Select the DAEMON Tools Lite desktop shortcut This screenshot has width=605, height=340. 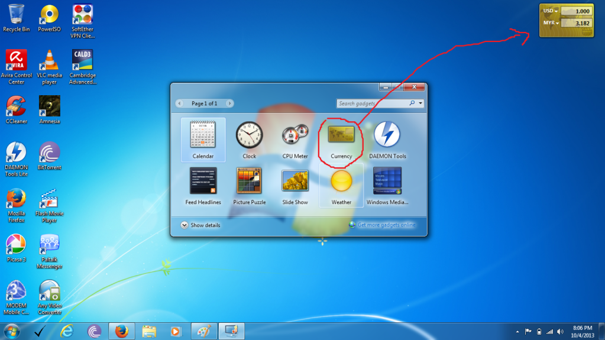pyautogui.click(x=16, y=159)
